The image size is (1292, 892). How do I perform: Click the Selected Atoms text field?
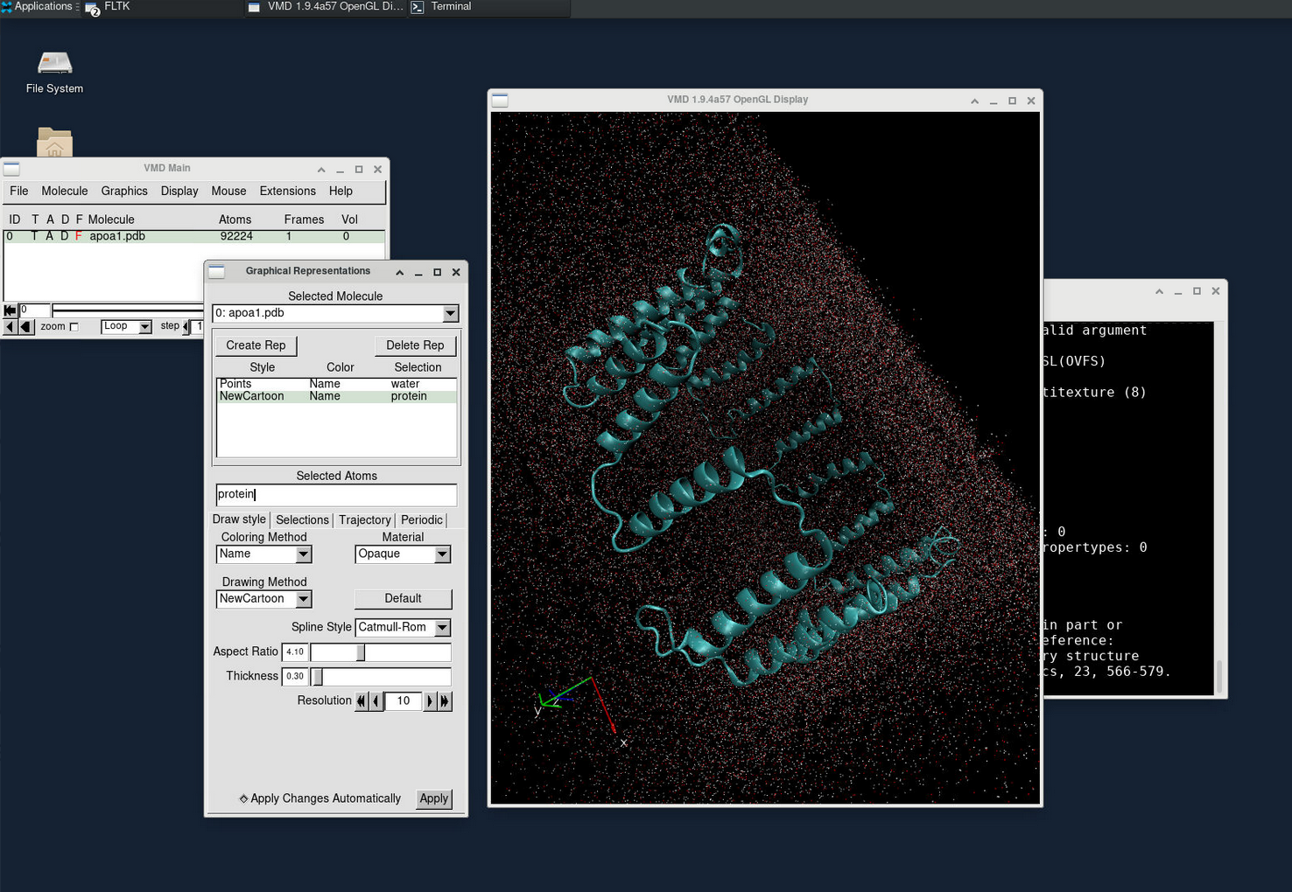(x=336, y=495)
